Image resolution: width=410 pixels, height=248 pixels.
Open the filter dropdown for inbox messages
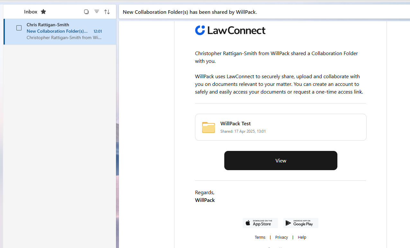97,12
